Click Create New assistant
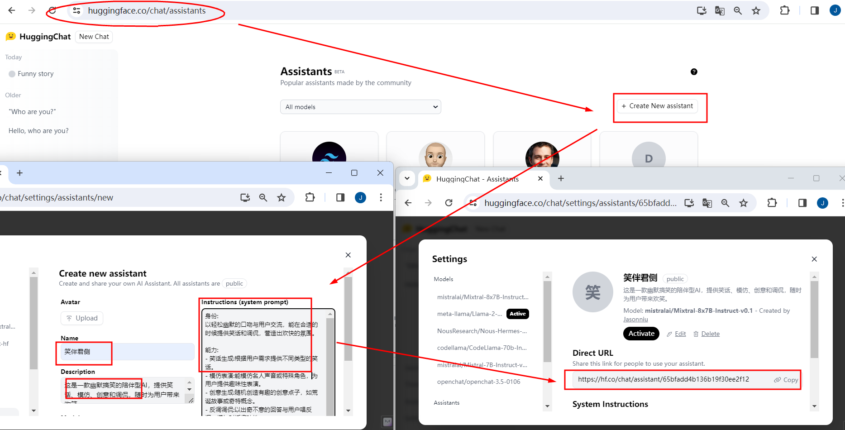The width and height of the screenshot is (845, 430). click(x=657, y=106)
